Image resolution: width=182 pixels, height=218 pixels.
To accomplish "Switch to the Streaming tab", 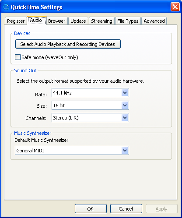I will click(101, 21).
